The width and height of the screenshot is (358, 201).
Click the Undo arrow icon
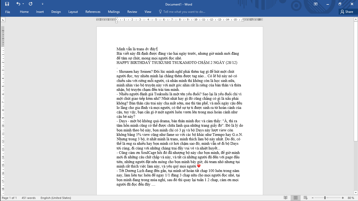pyautogui.click(x=18, y=4)
